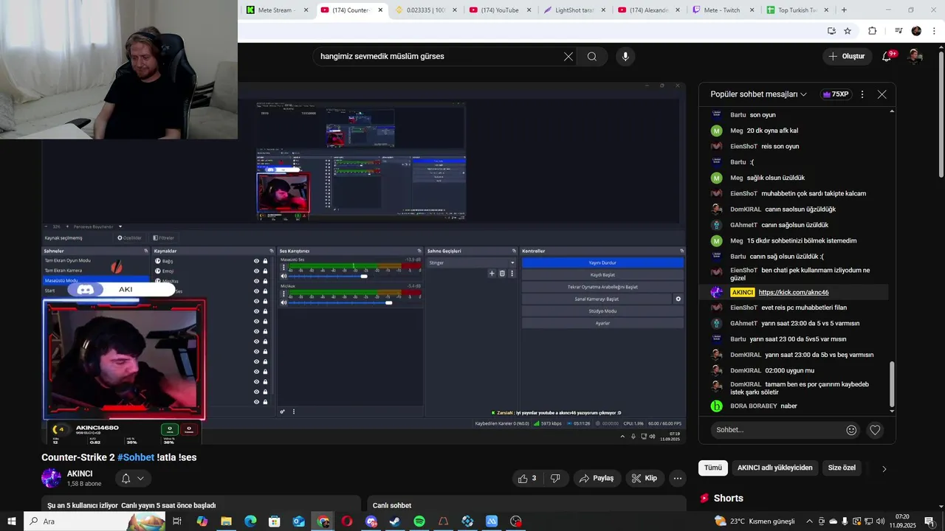Open Microsoft Edge from the taskbar
The image size is (945, 531).
250,521
